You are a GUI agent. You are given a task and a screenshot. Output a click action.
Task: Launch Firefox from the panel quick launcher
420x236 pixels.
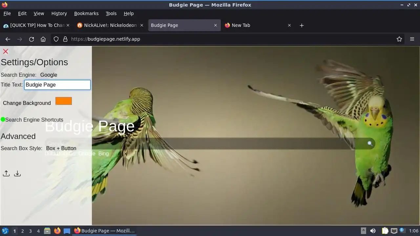tap(57, 231)
